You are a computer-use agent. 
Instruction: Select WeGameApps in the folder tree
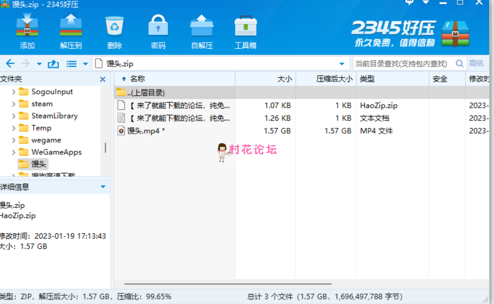point(56,152)
